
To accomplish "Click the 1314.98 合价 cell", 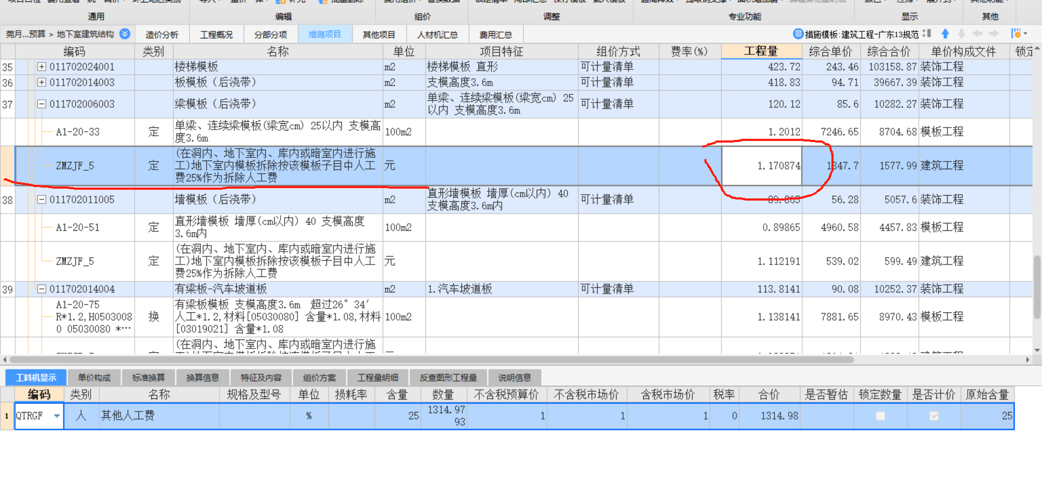I will (x=769, y=416).
